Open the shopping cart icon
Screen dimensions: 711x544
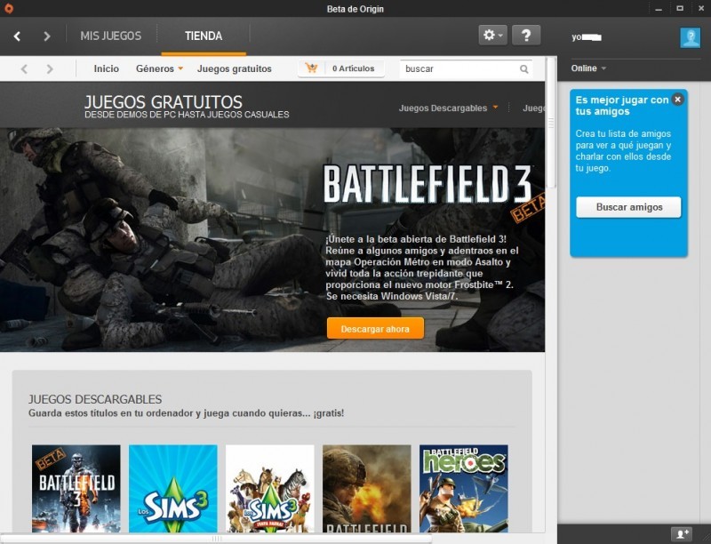(x=312, y=68)
